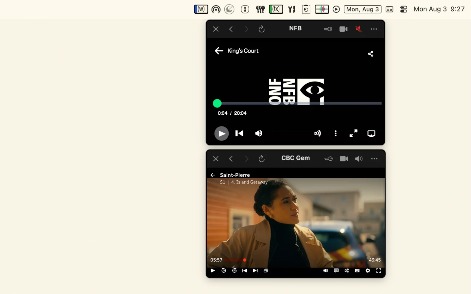Open clipboard history menu bar icon
The width and height of the screenshot is (471, 294).
coord(306,9)
